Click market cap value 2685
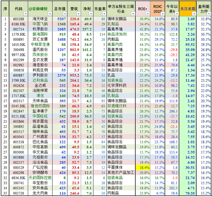The width and height of the screenshot is (212, 197). [x=61, y=29]
